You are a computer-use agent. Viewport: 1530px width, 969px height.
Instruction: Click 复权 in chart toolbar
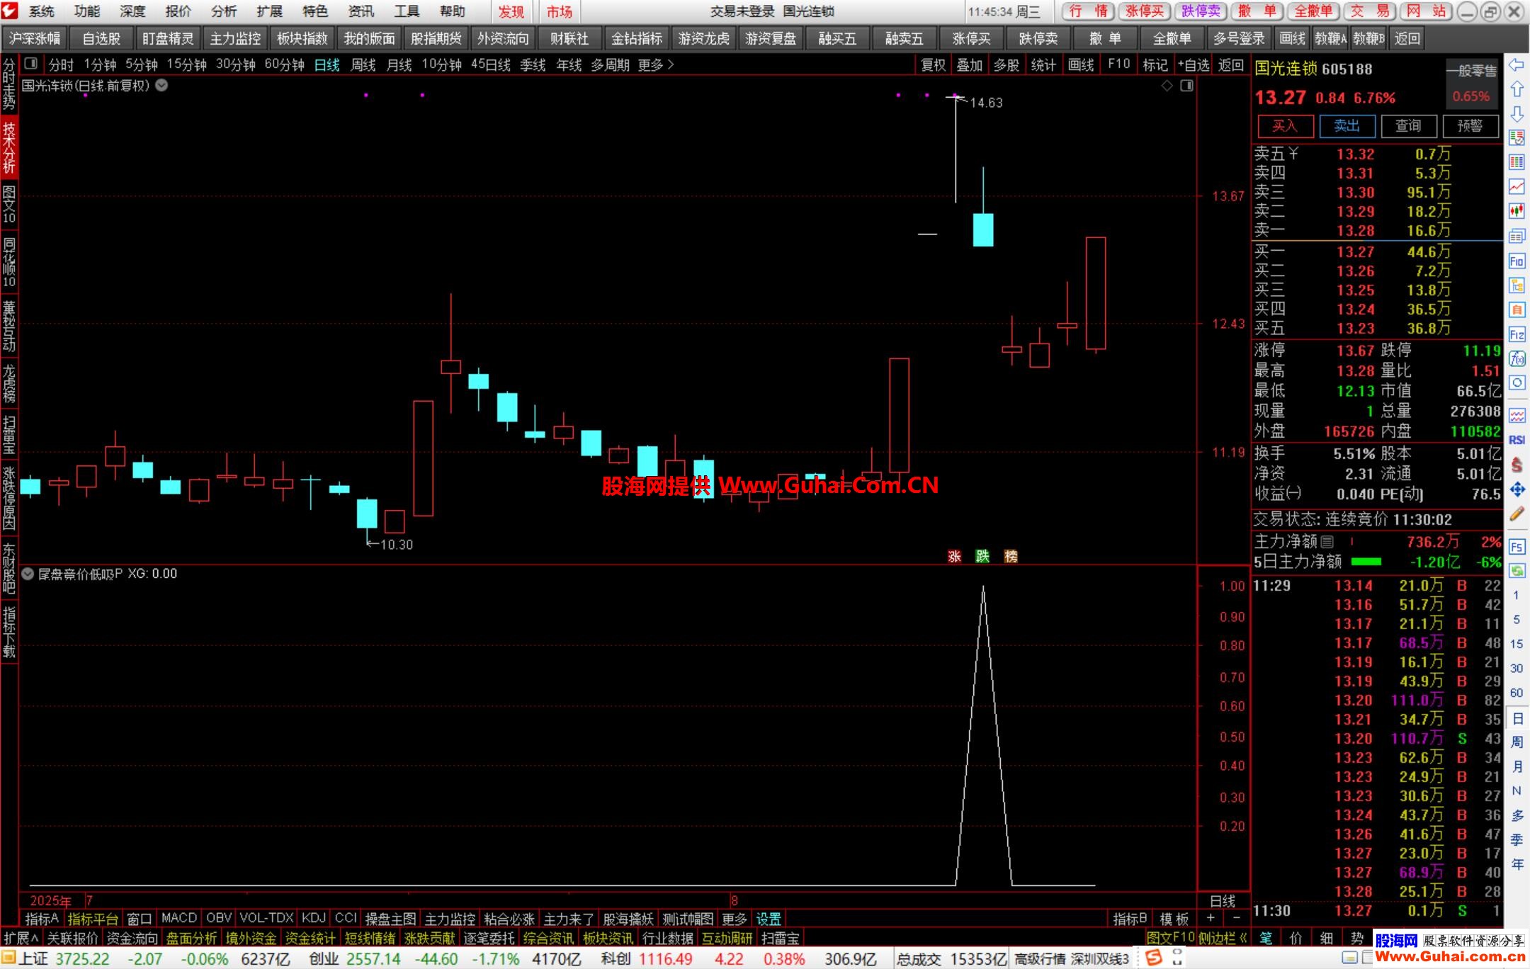[933, 64]
